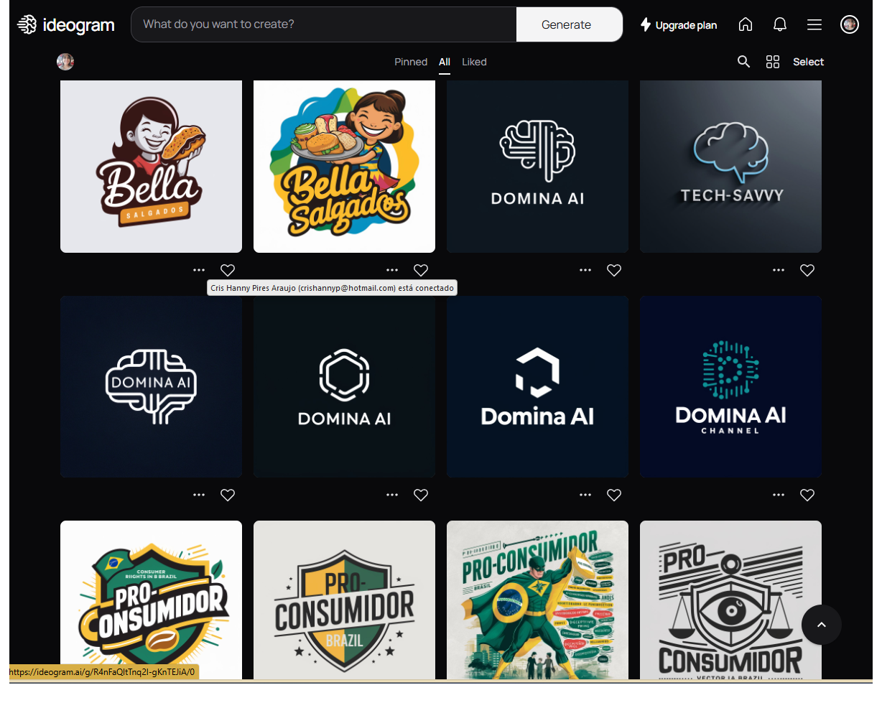Click the prompt input field

(323, 24)
